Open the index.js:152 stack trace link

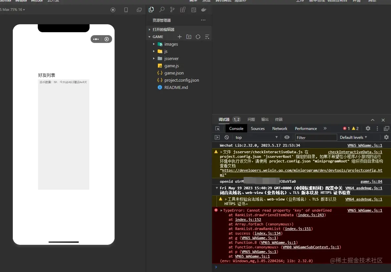point(248,220)
